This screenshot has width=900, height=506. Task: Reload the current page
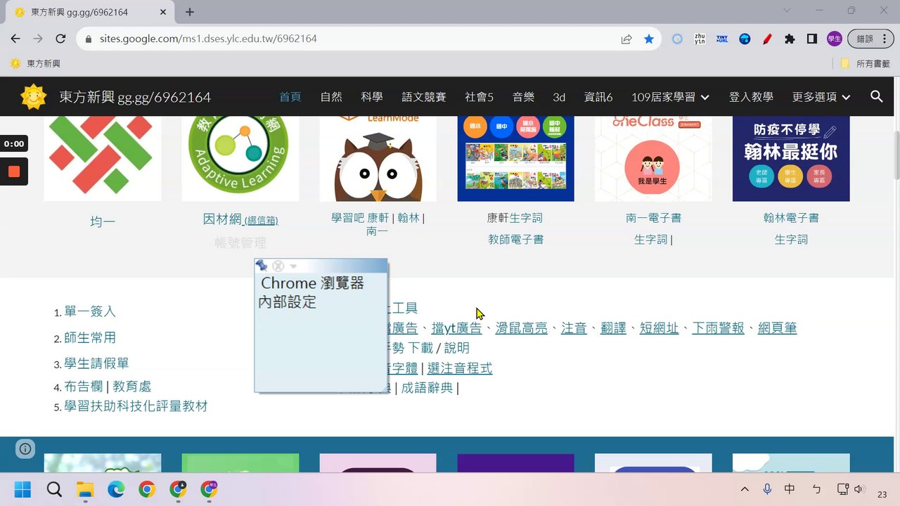(x=60, y=39)
